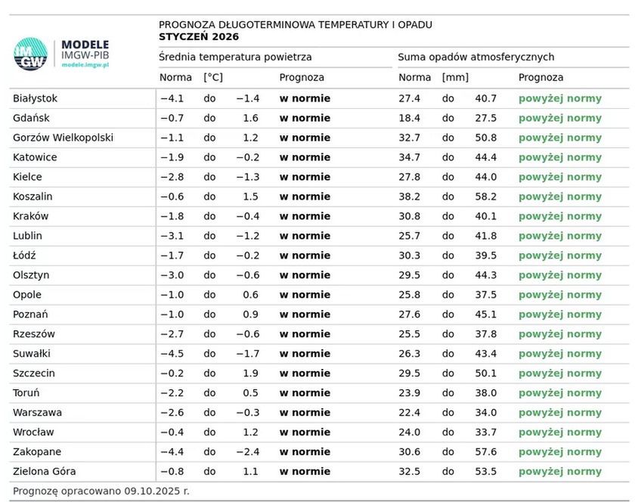Click Poznań's 45.1 precipitation value
The width and height of the screenshot is (635, 502).
pyautogui.click(x=486, y=315)
